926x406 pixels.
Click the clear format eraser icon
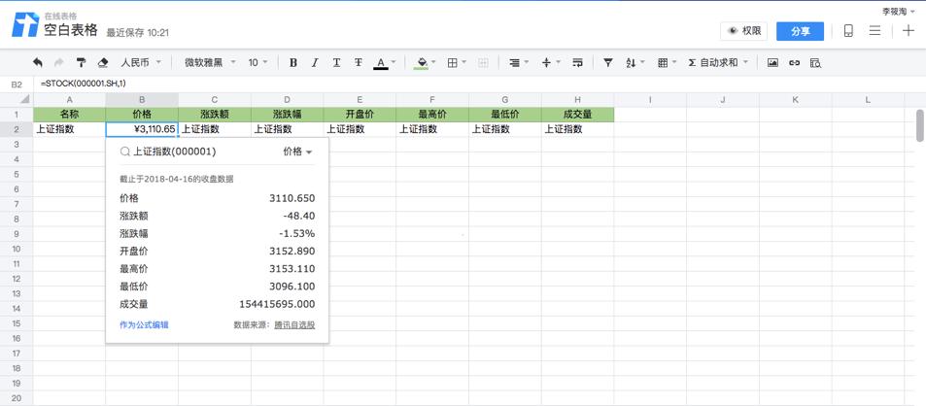pos(103,62)
